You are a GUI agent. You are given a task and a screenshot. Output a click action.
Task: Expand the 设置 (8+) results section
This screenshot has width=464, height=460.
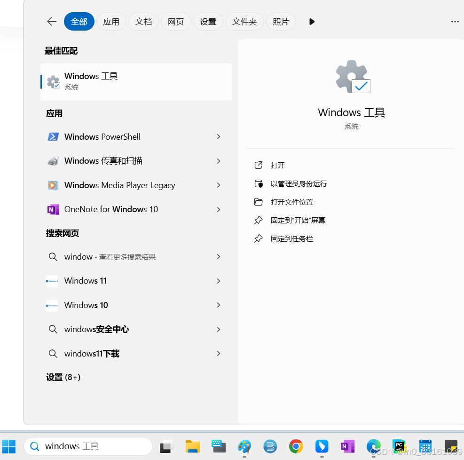pyautogui.click(x=63, y=377)
